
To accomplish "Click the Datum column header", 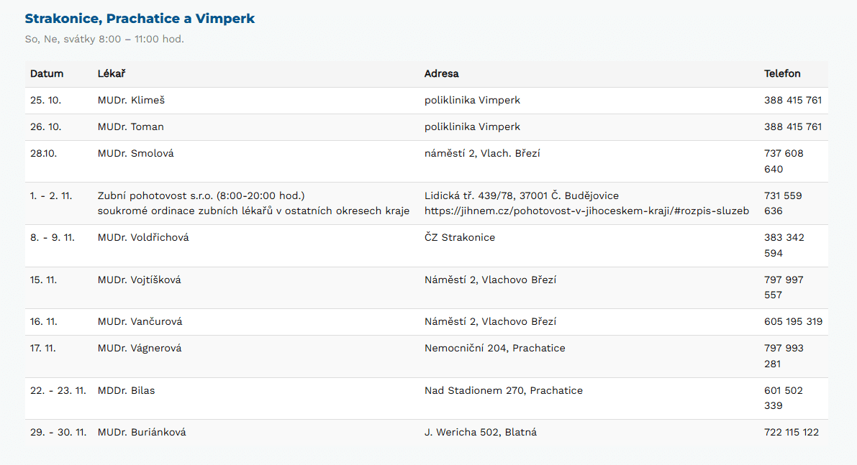I will pos(47,74).
